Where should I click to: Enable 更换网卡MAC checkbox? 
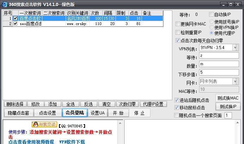pos(178,24)
